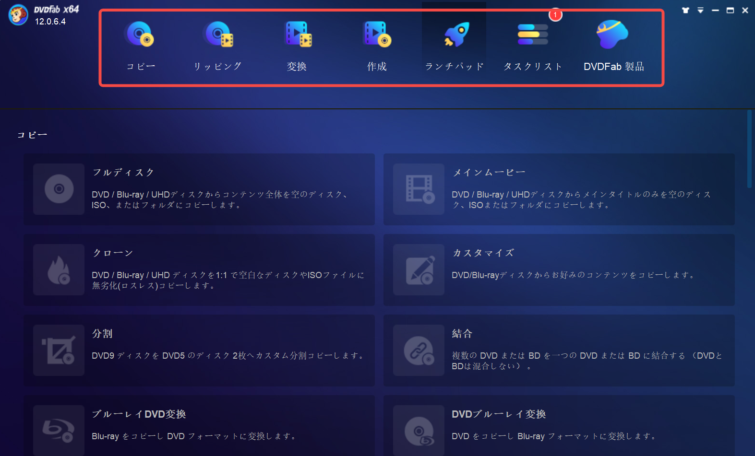Click the task list notification badge
The width and height of the screenshot is (755, 456).
click(555, 15)
